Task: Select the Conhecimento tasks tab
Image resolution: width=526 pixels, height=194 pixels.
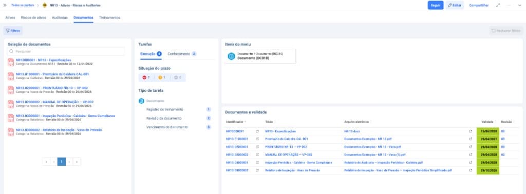Action: 182,53
